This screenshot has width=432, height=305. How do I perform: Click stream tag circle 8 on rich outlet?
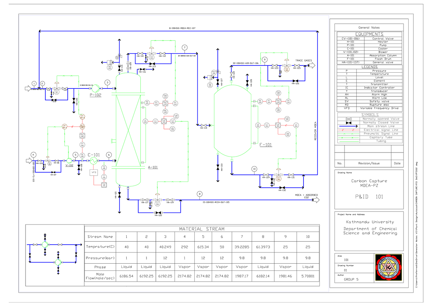pyautogui.click(x=199, y=194)
